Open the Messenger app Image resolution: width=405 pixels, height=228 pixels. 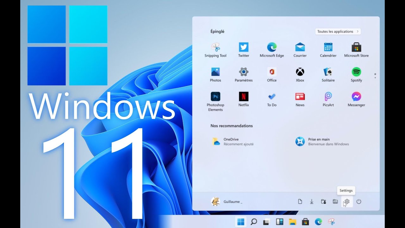(x=356, y=99)
